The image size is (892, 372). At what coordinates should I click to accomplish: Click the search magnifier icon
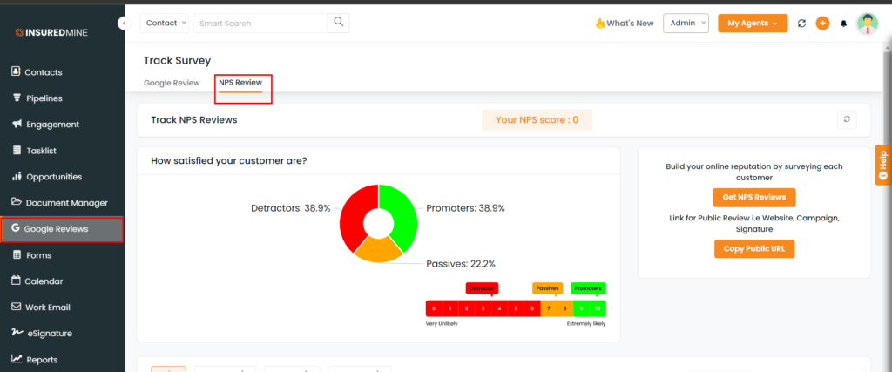(339, 23)
